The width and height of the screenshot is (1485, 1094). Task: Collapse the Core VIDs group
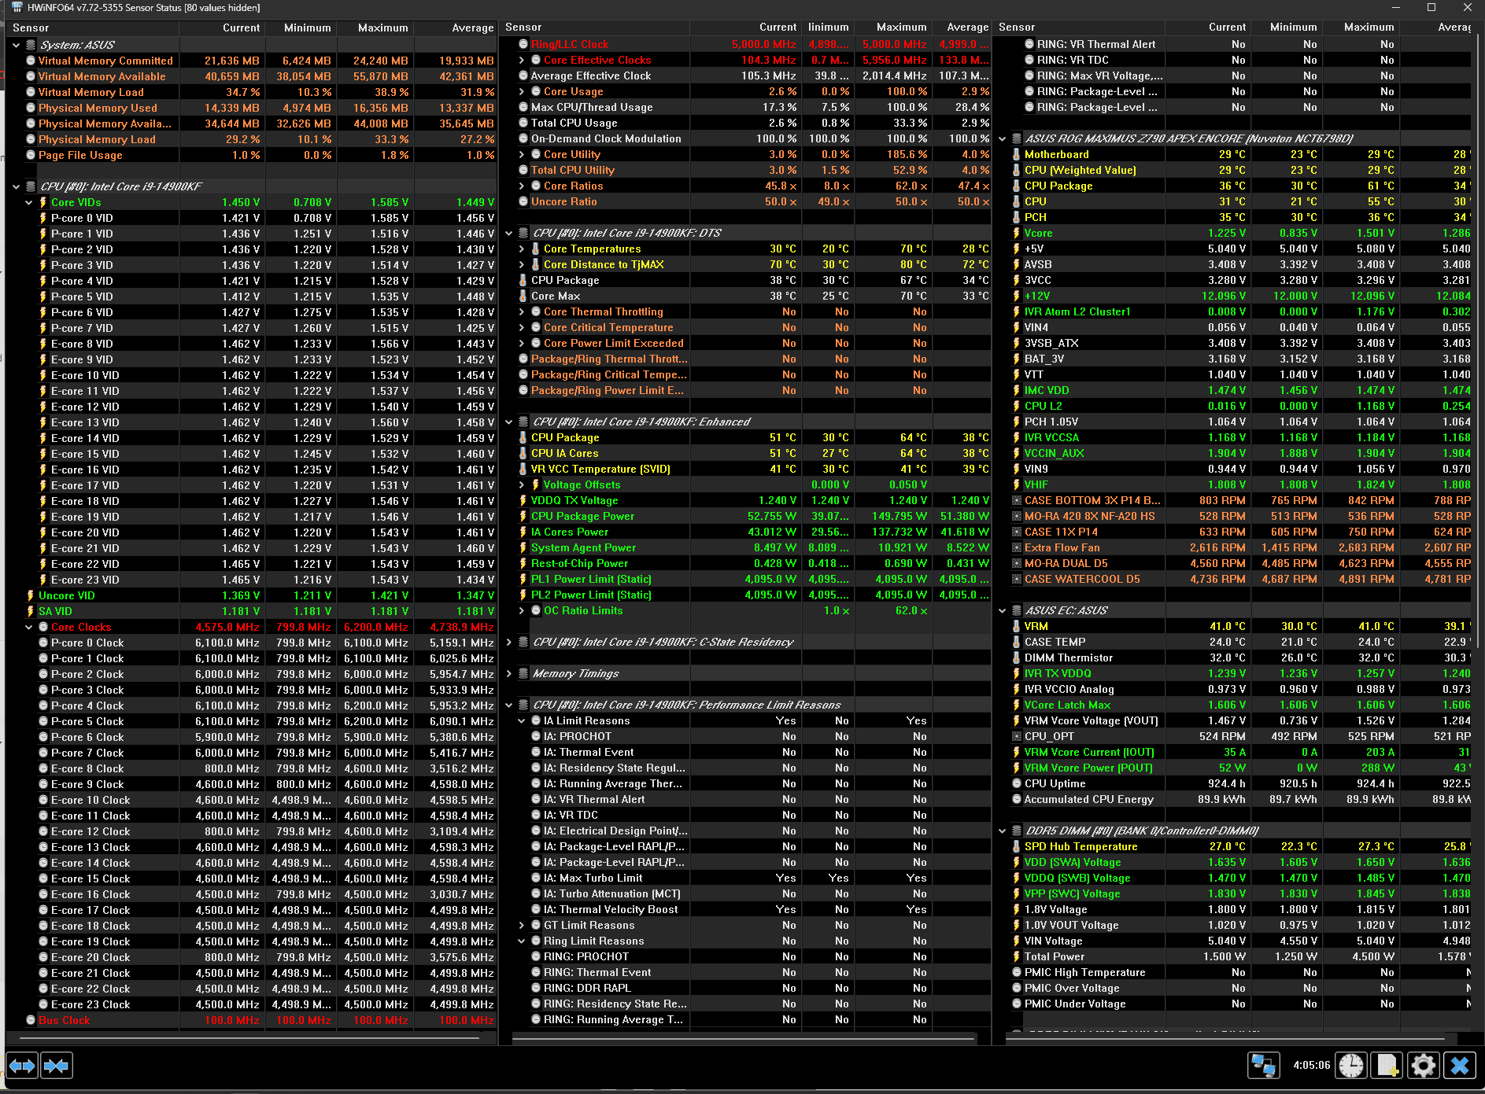(29, 202)
